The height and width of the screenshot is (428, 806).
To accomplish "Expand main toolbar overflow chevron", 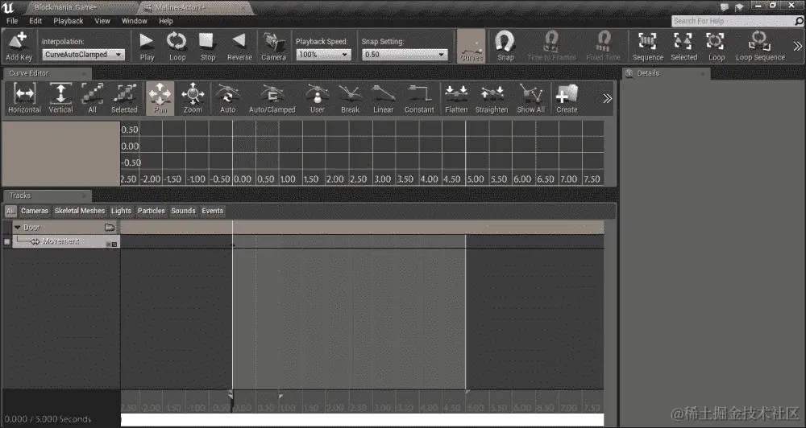I will (x=797, y=46).
